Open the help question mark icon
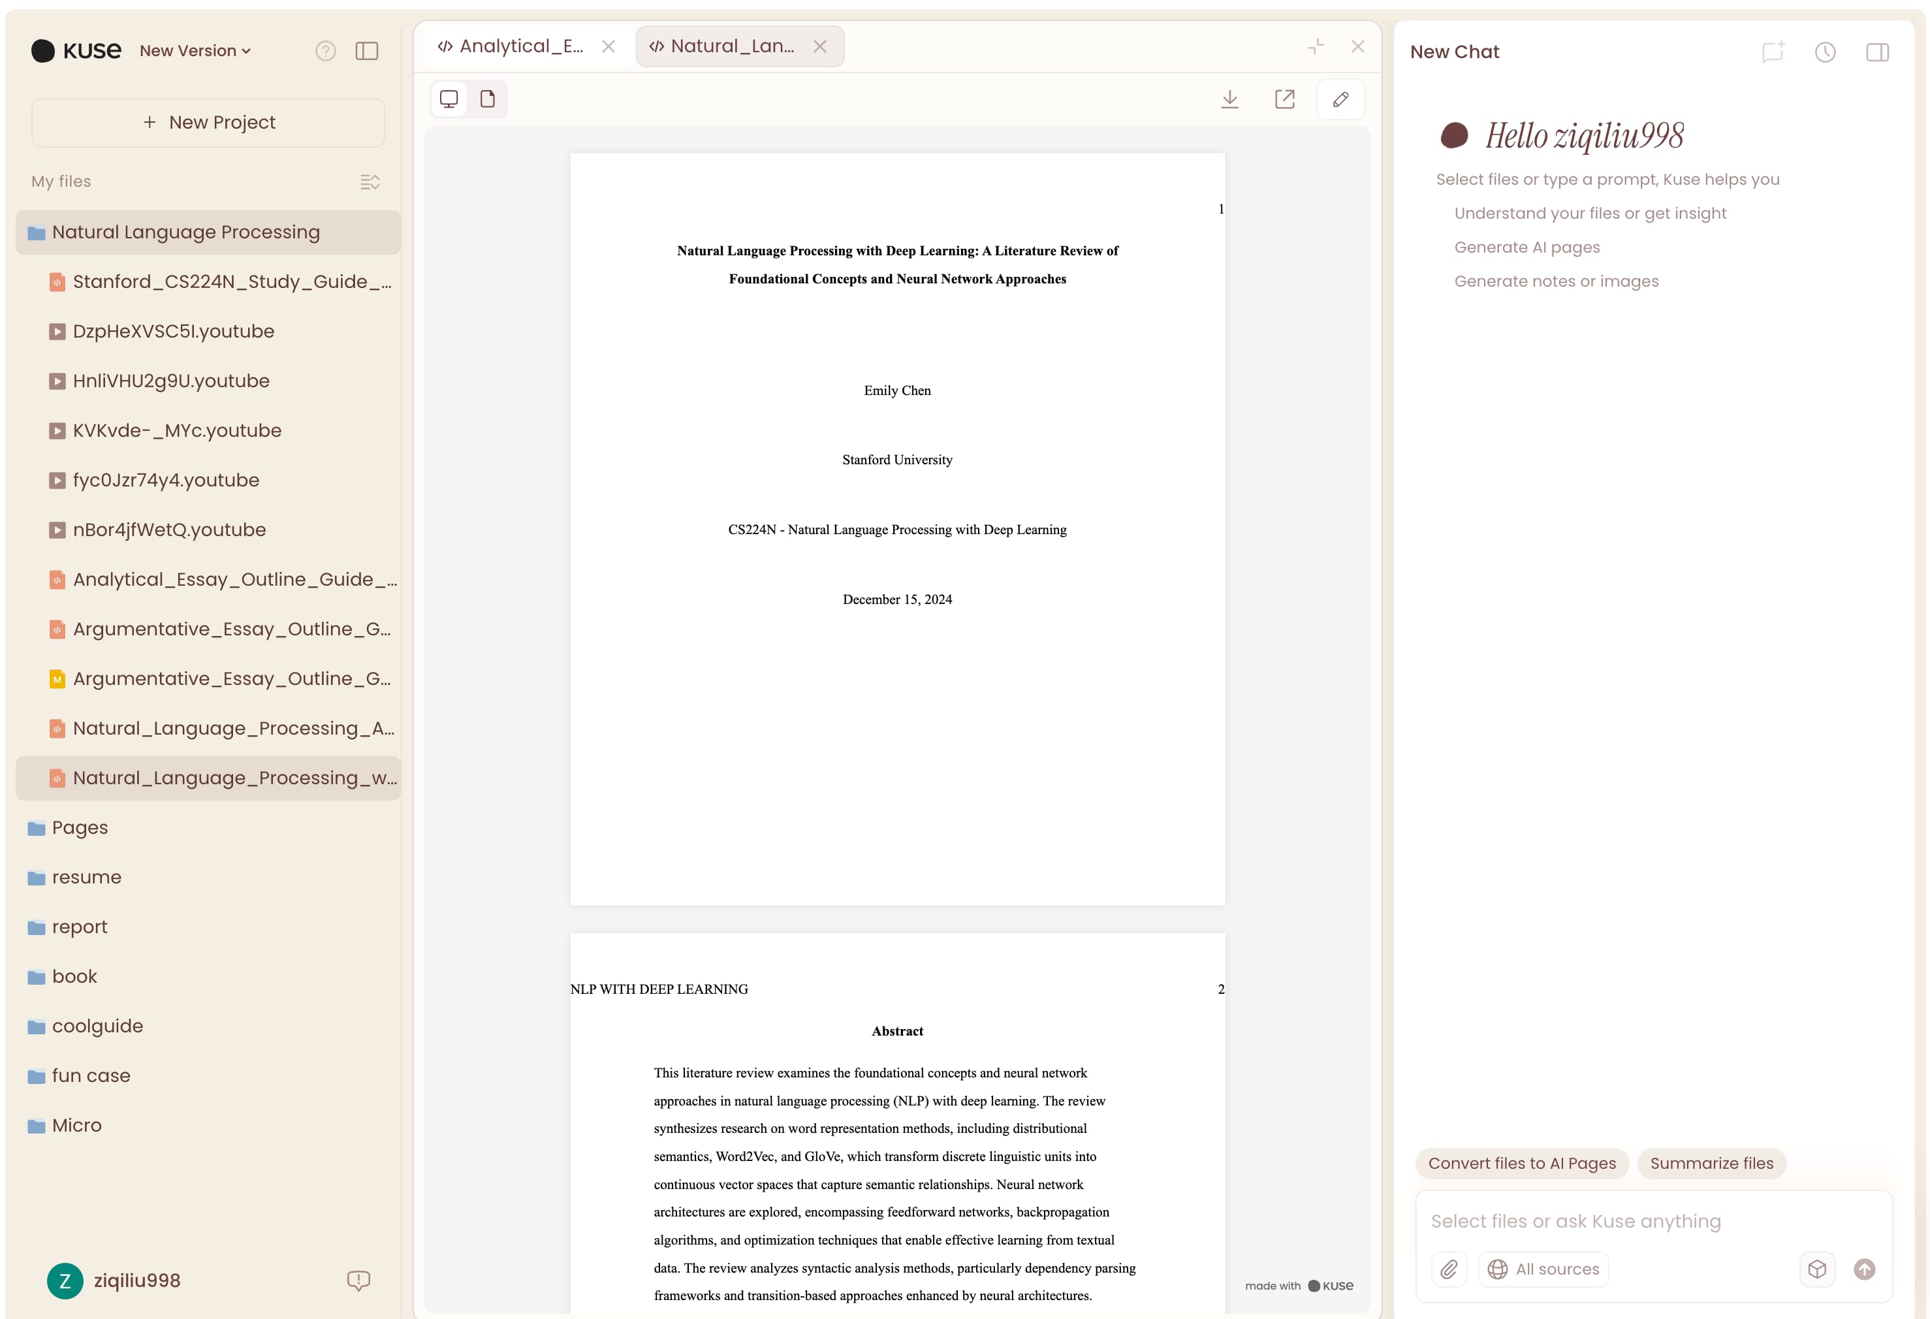The width and height of the screenshot is (1930, 1319). tap(326, 52)
